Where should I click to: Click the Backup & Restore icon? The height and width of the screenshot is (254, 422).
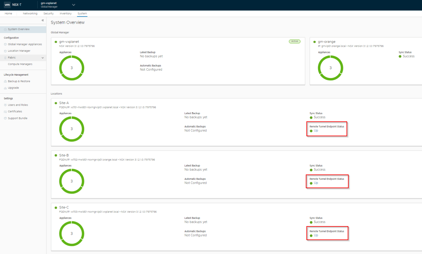pyautogui.click(x=5, y=81)
